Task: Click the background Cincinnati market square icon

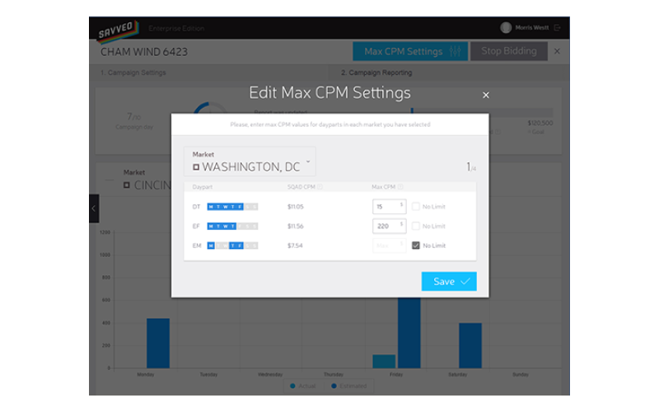Action: [x=127, y=185]
